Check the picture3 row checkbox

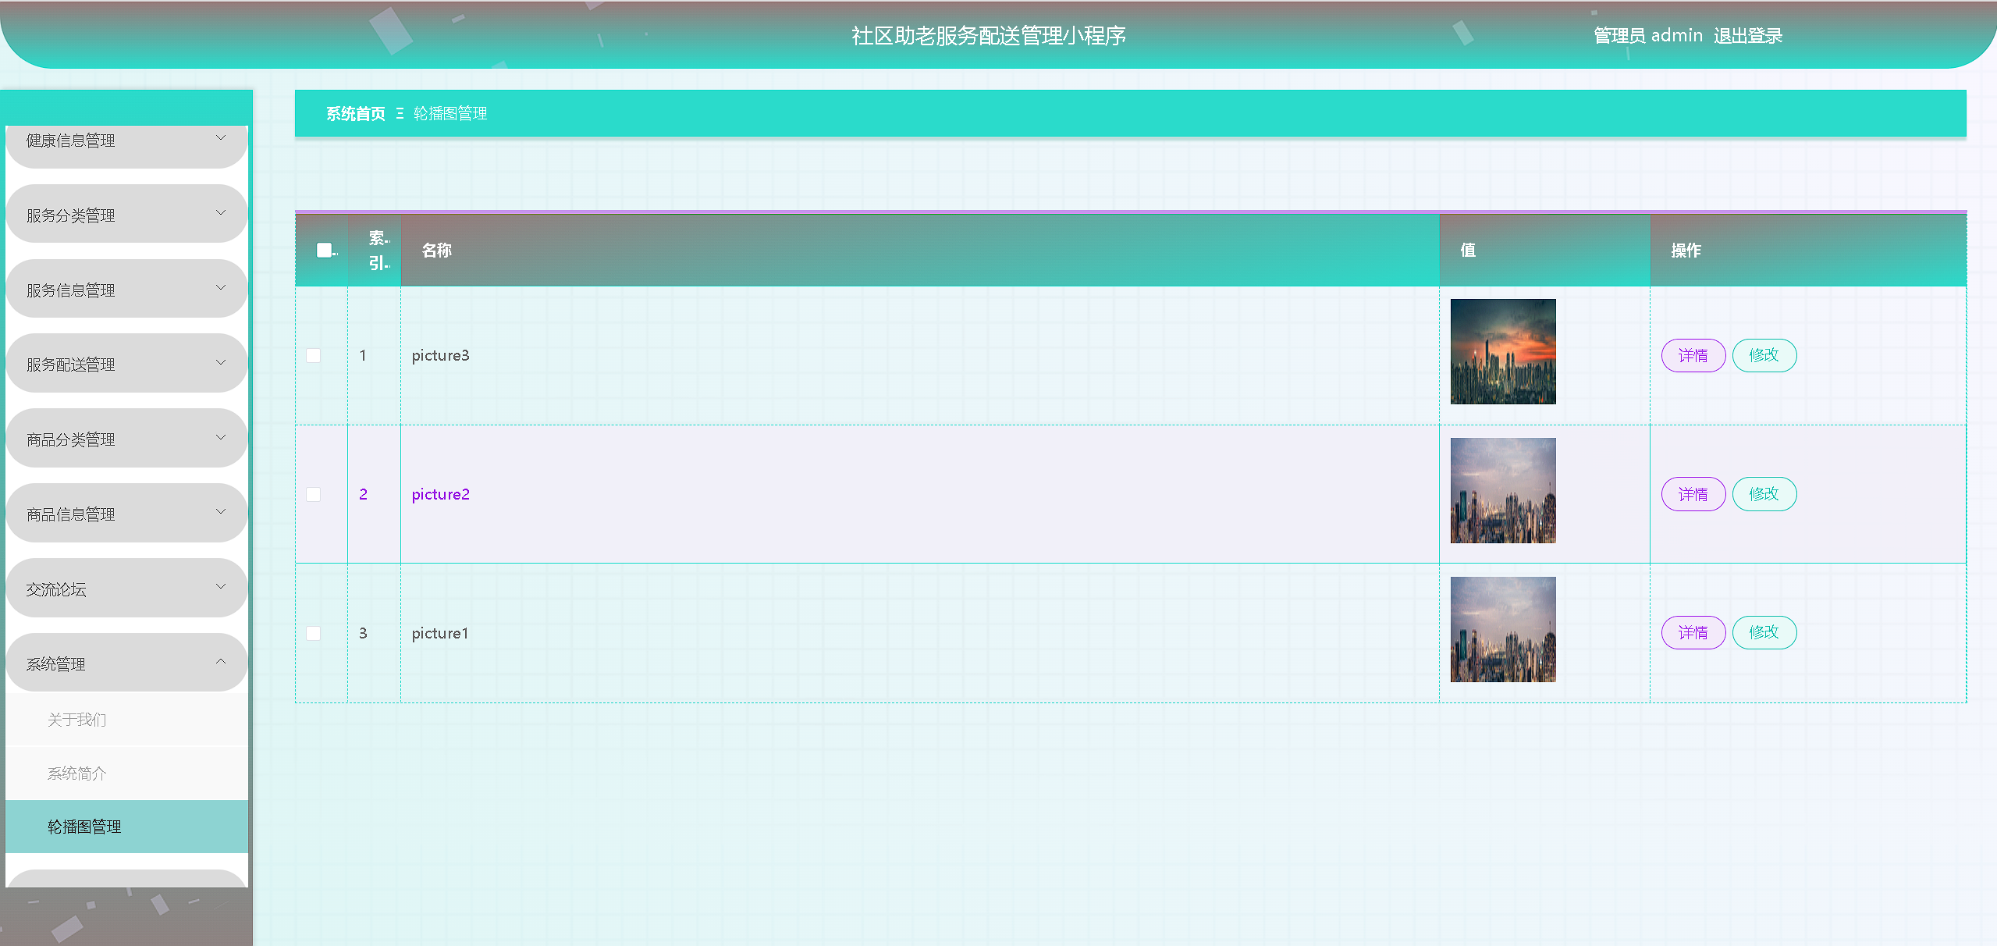[x=314, y=356]
